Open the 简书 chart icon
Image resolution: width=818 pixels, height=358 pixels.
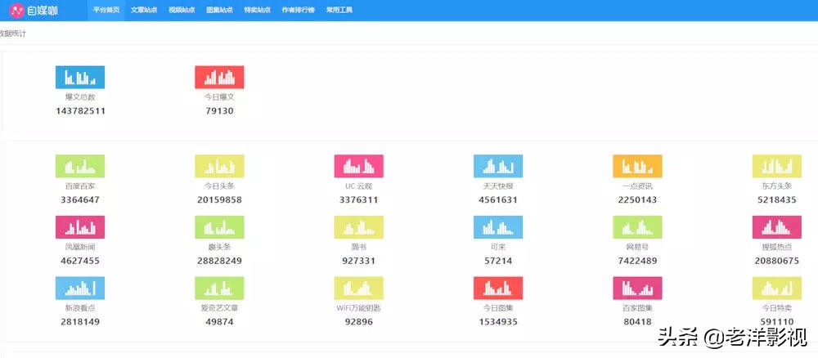pos(359,227)
